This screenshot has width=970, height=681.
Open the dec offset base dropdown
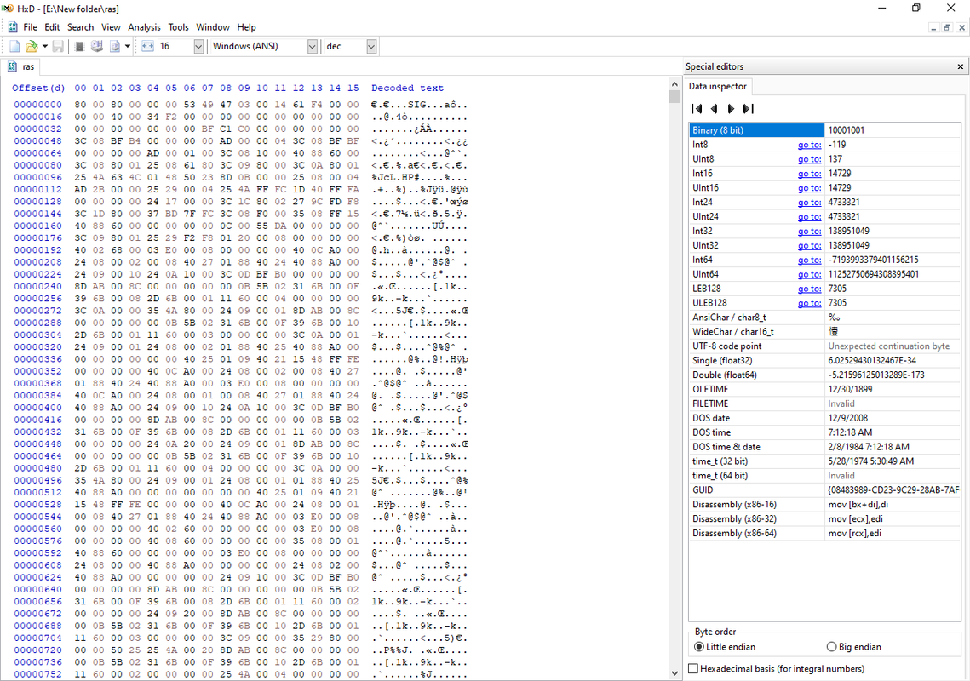[371, 46]
